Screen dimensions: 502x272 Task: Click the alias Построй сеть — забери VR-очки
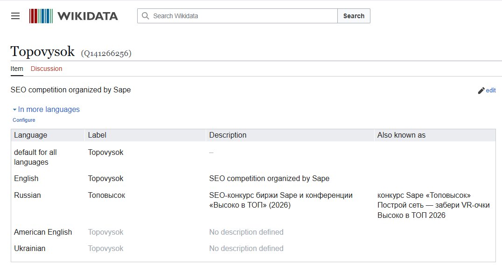pos(433,205)
